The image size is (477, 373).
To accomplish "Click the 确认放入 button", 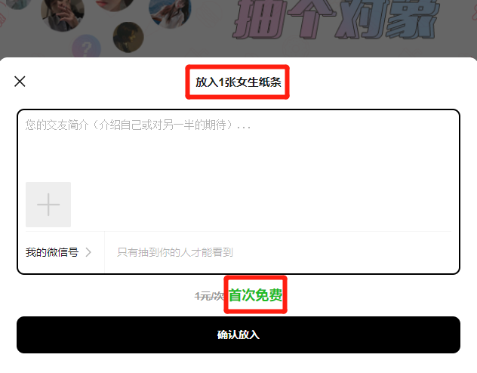I will point(238,334).
